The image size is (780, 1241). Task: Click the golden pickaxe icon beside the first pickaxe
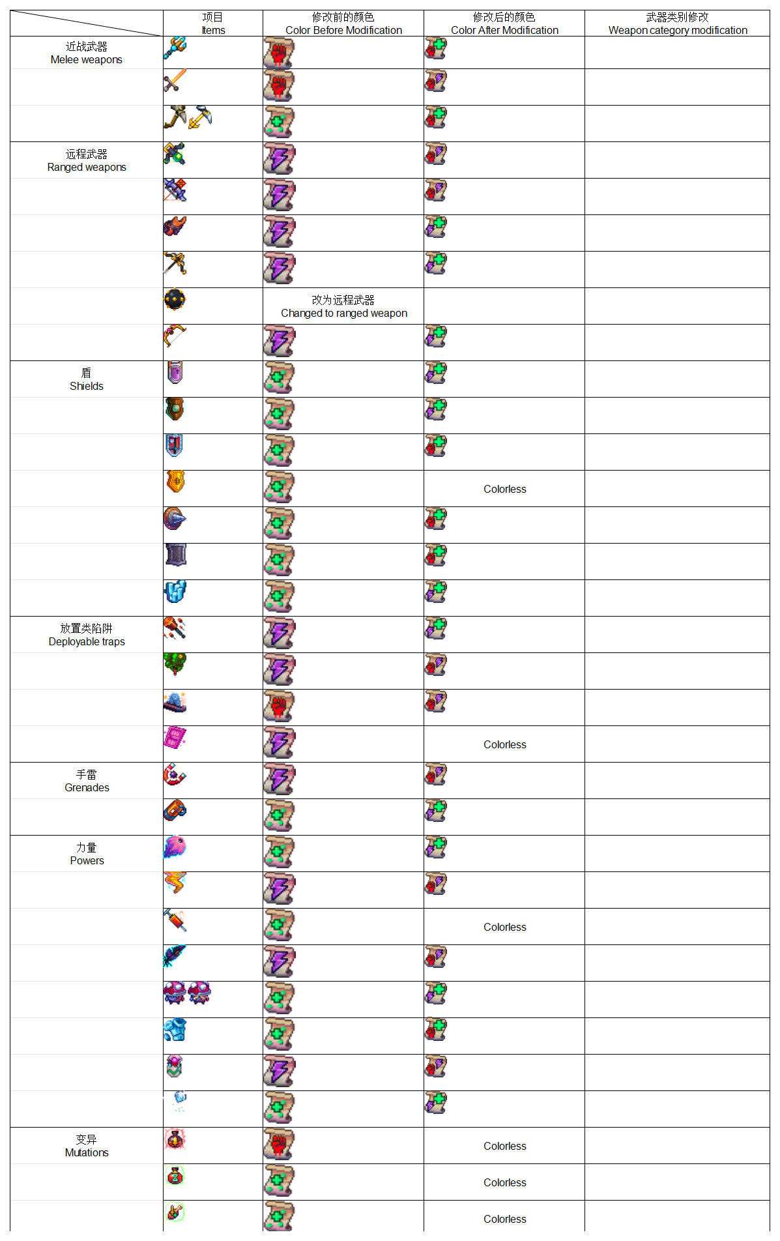point(200,117)
